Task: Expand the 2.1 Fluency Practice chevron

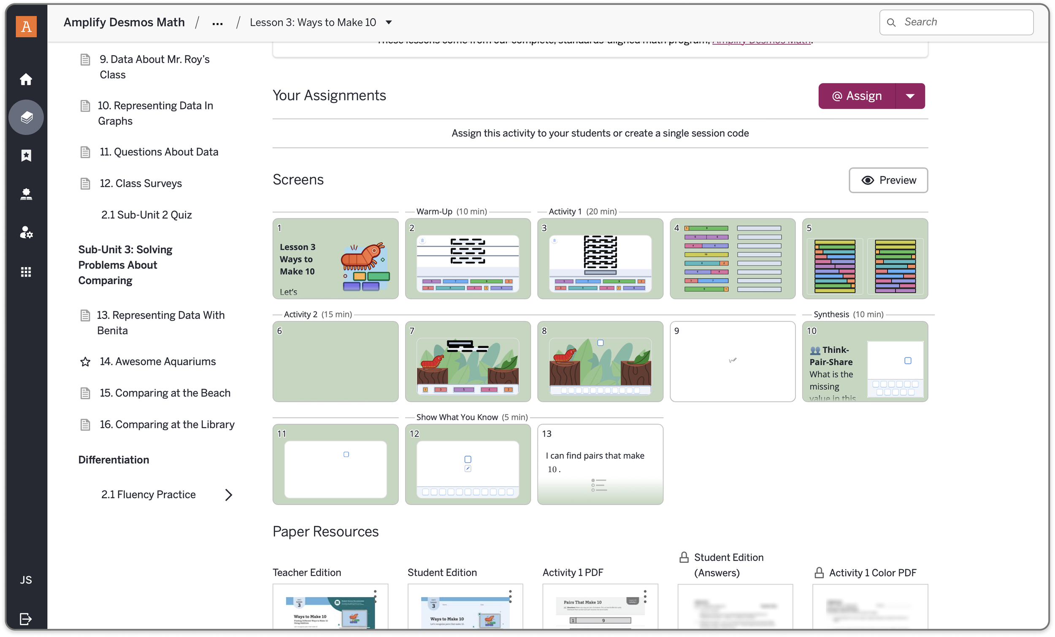Action: [x=229, y=495]
